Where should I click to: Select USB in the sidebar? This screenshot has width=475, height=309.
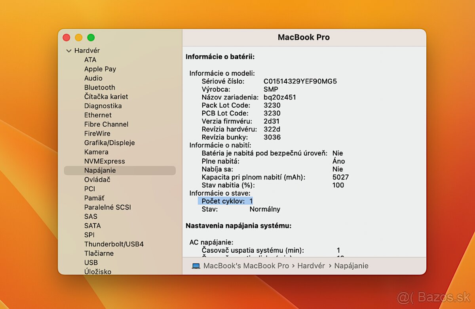click(91, 262)
